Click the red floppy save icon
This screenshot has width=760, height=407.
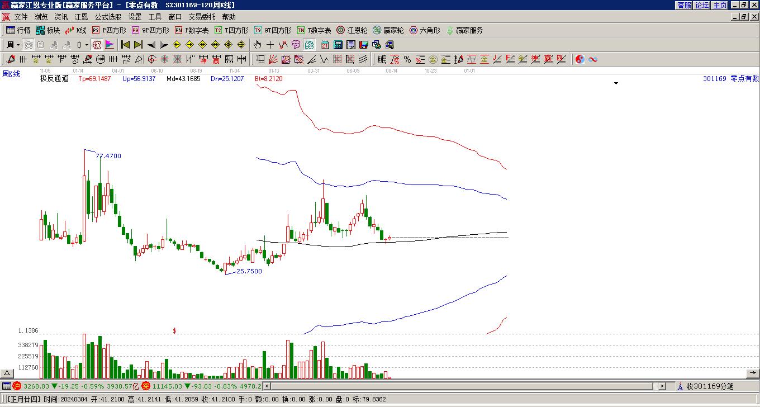pyautogui.click(x=364, y=45)
